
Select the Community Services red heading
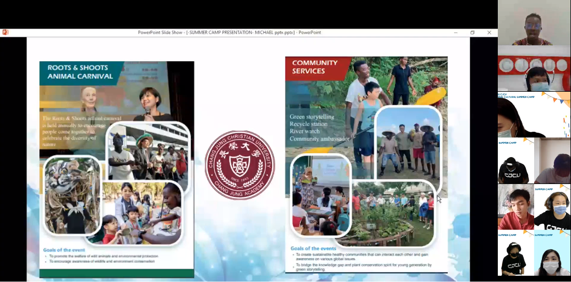click(x=315, y=67)
